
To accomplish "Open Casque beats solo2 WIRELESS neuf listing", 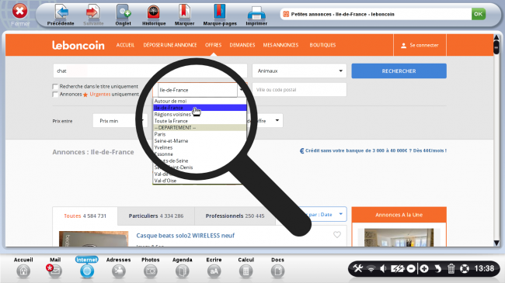I will click(185, 236).
